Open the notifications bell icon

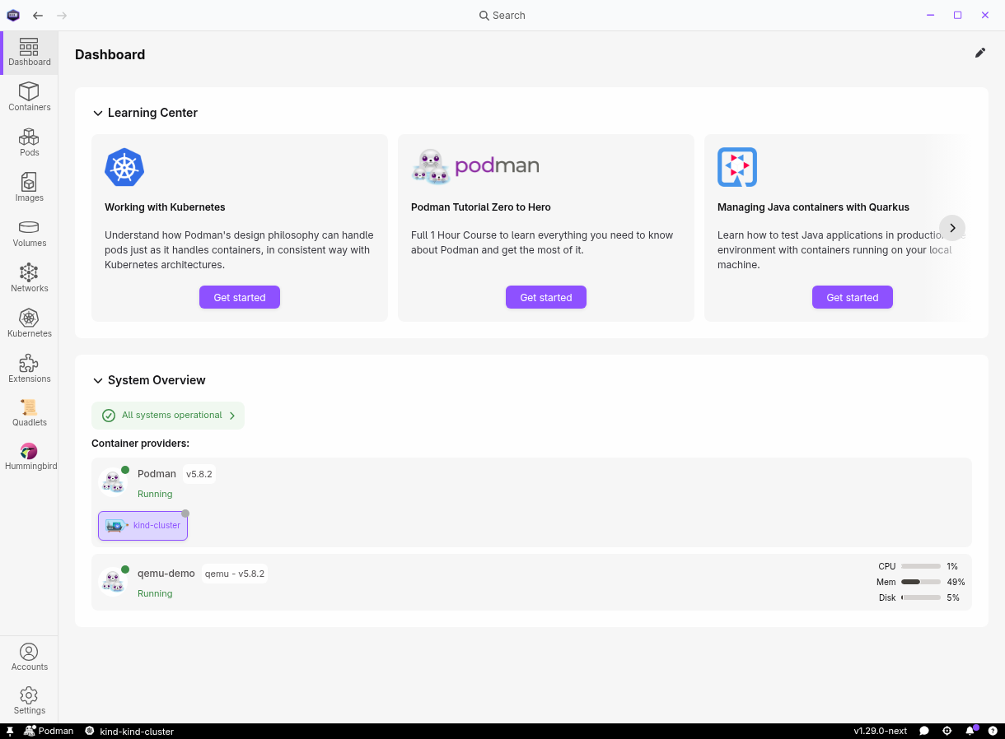click(970, 731)
